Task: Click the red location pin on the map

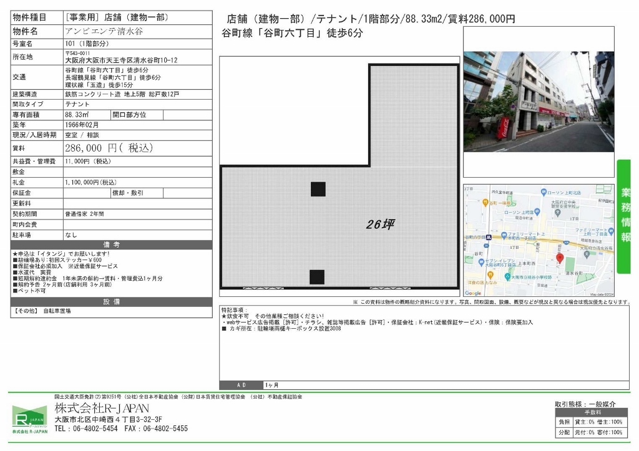Action: tap(559, 258)
